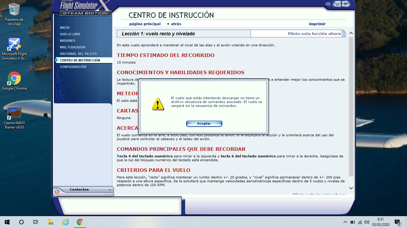Click the volume tray icon
Image resolution: width=407 pixels, height=228 pixels.
367,222
